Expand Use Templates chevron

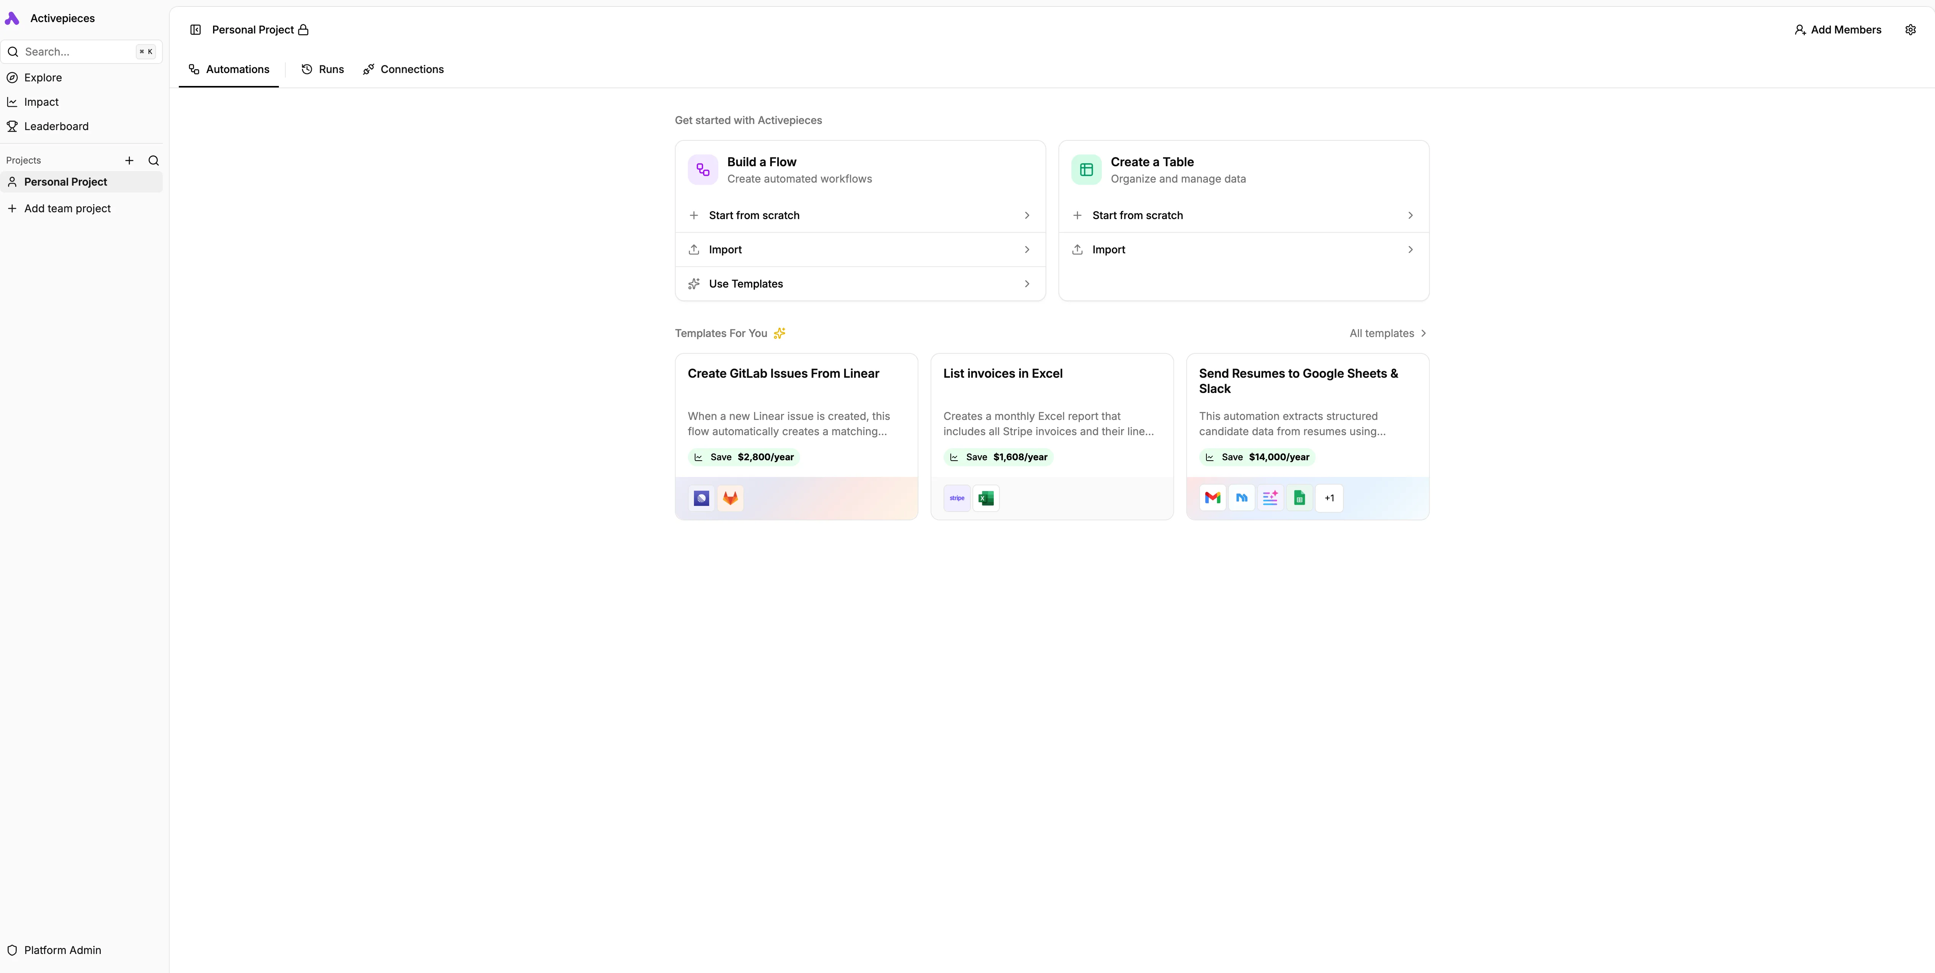pyautogui.click(x=1027, y=284)
